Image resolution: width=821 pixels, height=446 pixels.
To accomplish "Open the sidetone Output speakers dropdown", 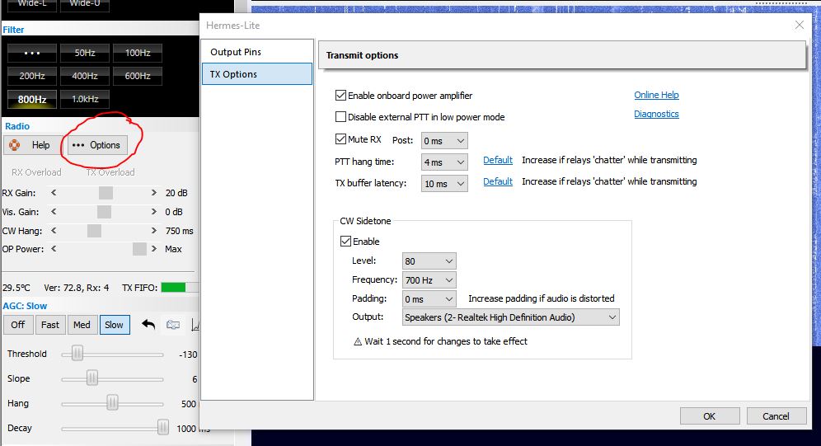I will tap(510, 317).
